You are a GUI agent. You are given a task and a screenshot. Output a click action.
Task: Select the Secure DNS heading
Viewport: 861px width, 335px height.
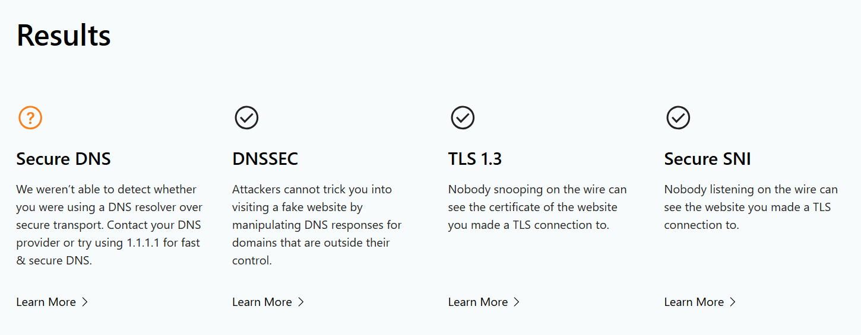(x=64, y=159)
